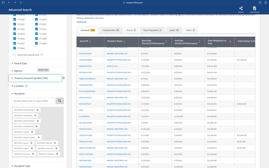Remove the FSYHLVSBGWB7 recipient filter
The height and width of the screenshot is (168, 269).
pyautogui.click(x=37, y=110)
